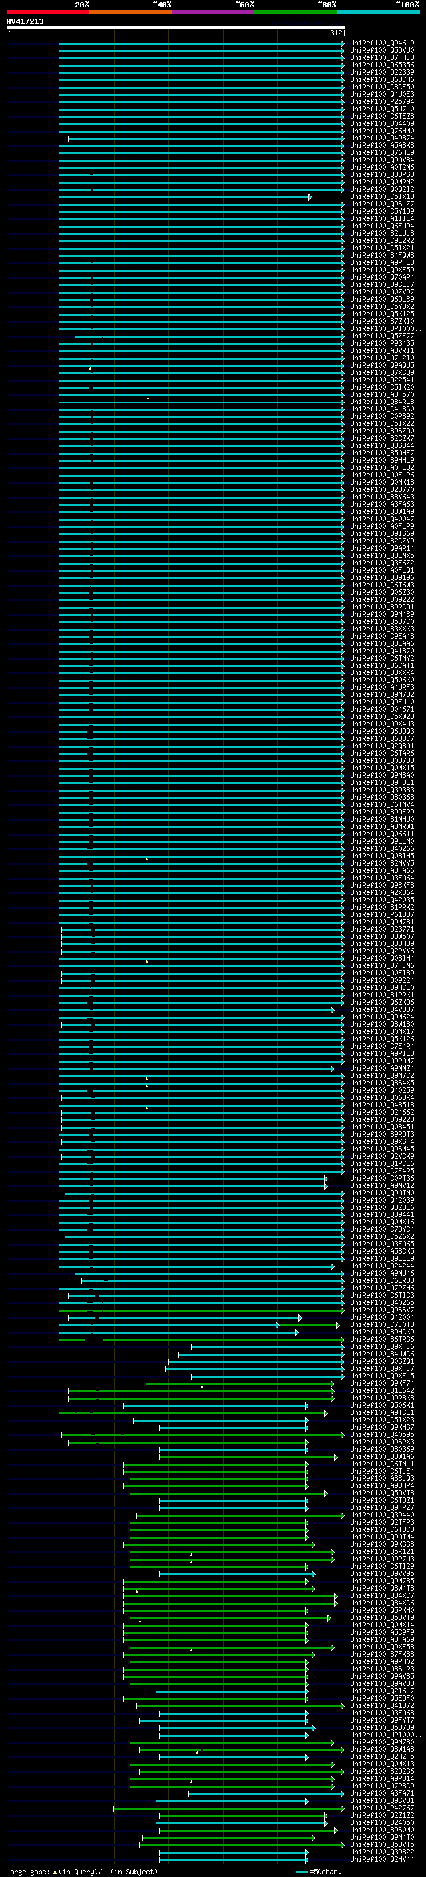426x1877 pixels.
Task: Click the UniRef100_P42767 label
Action: 381,1808
